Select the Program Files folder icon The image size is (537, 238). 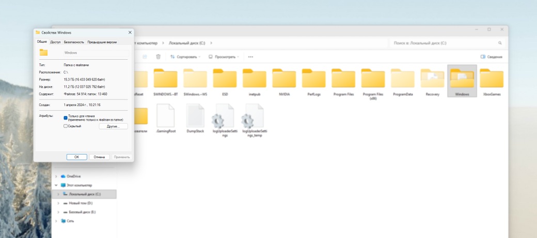[343, 79]
